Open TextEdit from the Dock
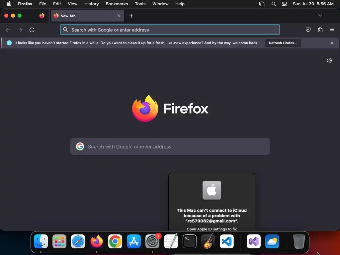Viewport: 340px width, 255px height. click(171, 241)
